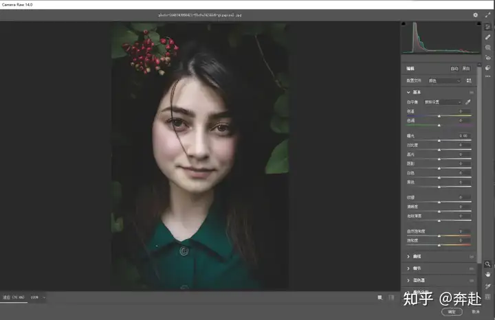
Task: Open the Masking tool
Action: [x=487, y=47]
